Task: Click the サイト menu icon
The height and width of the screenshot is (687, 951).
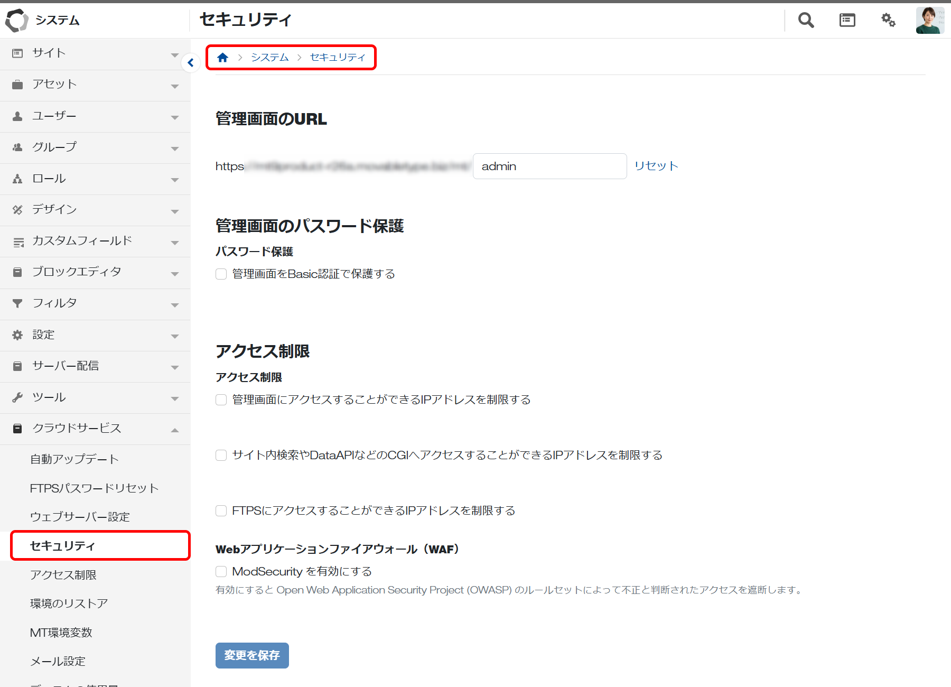Action: 17,53
